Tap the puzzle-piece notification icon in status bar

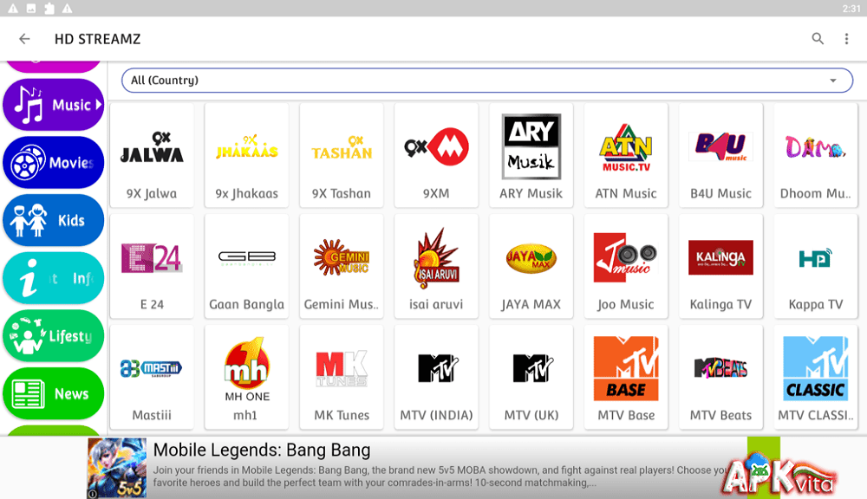click(49, 9)
